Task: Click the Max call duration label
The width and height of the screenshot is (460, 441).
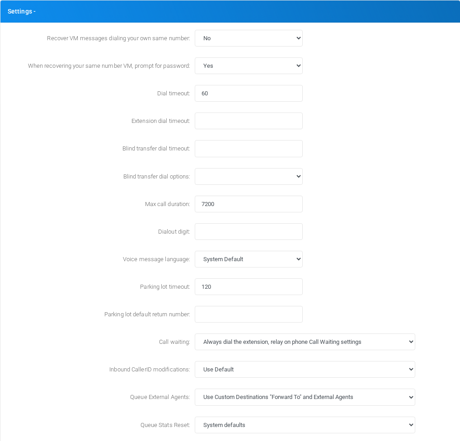Action: click(167, 204)
